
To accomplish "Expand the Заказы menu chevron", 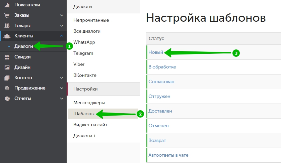I will [61, 15].
